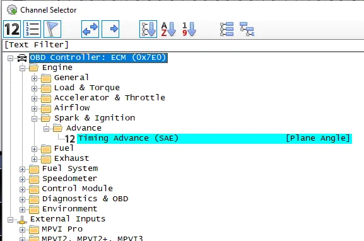Select the Fuel System tree item
This screenshot has width=364, height=241.
pyautogui.click(x=70, y=168)
